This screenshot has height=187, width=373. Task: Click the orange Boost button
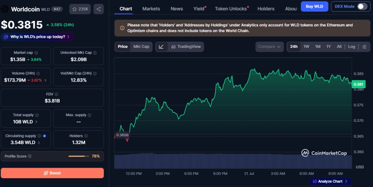(x=52, y=173)
